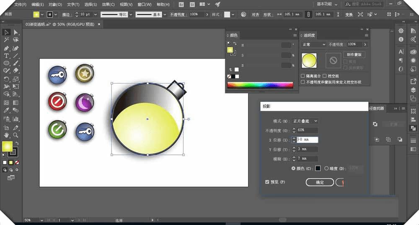Click the X 位移 input field
Viewport: 419px width, 225px height.
tap(307, 140)
